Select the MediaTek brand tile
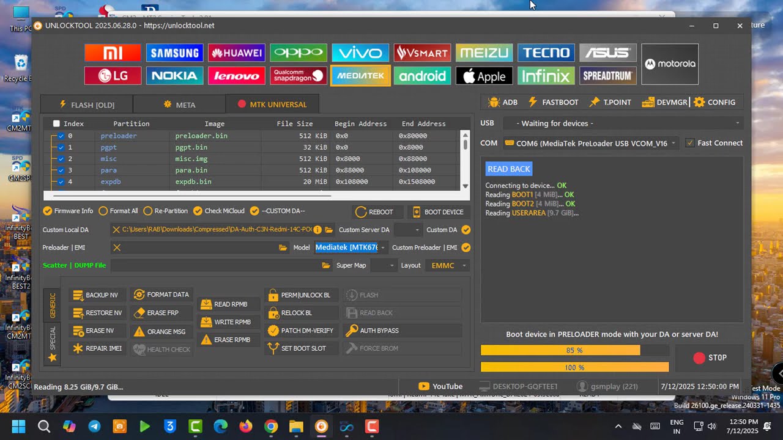The height and width of the screenshot is (440, 783). 360,76
